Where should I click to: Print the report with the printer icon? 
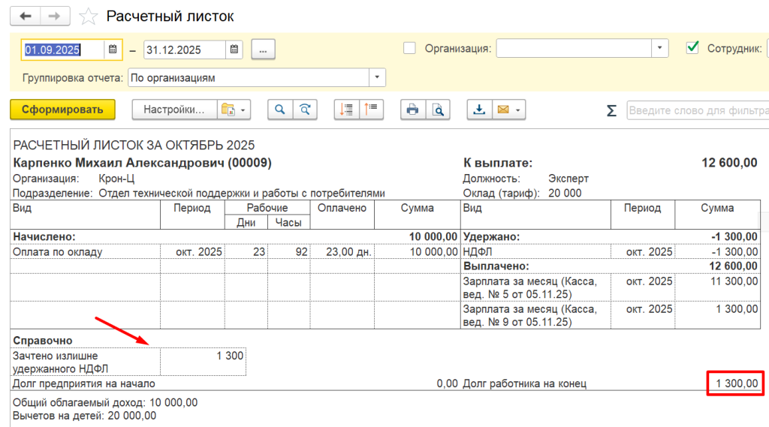(413, 110)
